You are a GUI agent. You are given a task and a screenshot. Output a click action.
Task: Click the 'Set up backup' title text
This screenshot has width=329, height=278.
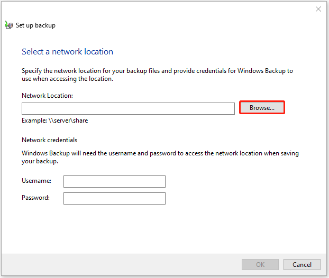point(35,25)
